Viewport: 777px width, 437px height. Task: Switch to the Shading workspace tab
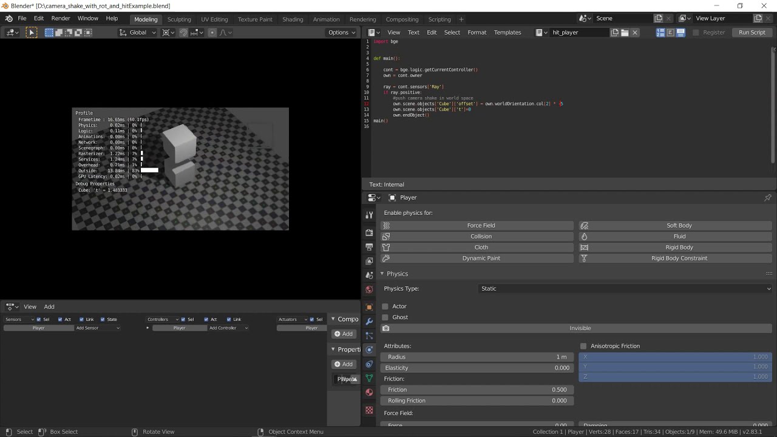[x=293, y=19]
